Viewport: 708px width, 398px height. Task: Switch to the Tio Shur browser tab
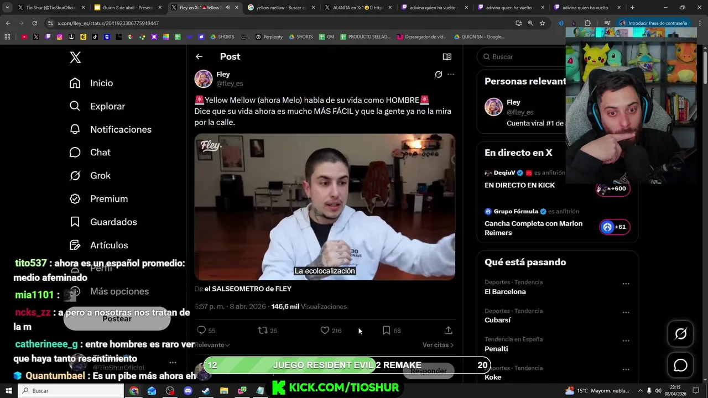pyautogui.click(x=51, y=8)
